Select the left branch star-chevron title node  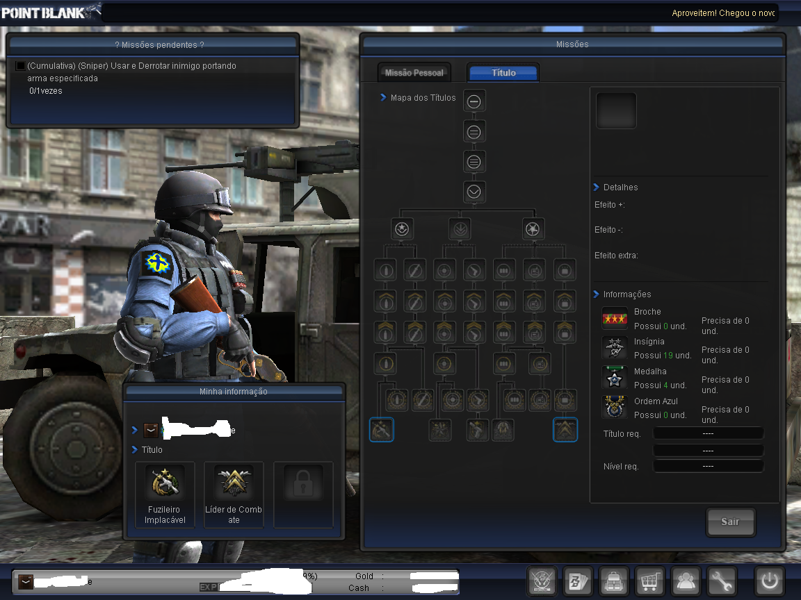pos(401,229)
